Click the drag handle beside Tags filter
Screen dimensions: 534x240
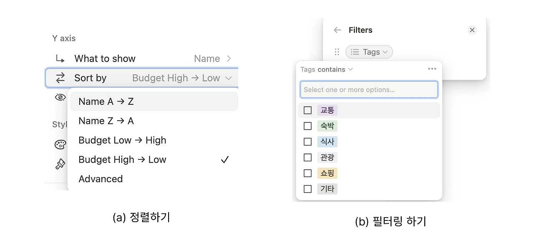click(337, 52)
